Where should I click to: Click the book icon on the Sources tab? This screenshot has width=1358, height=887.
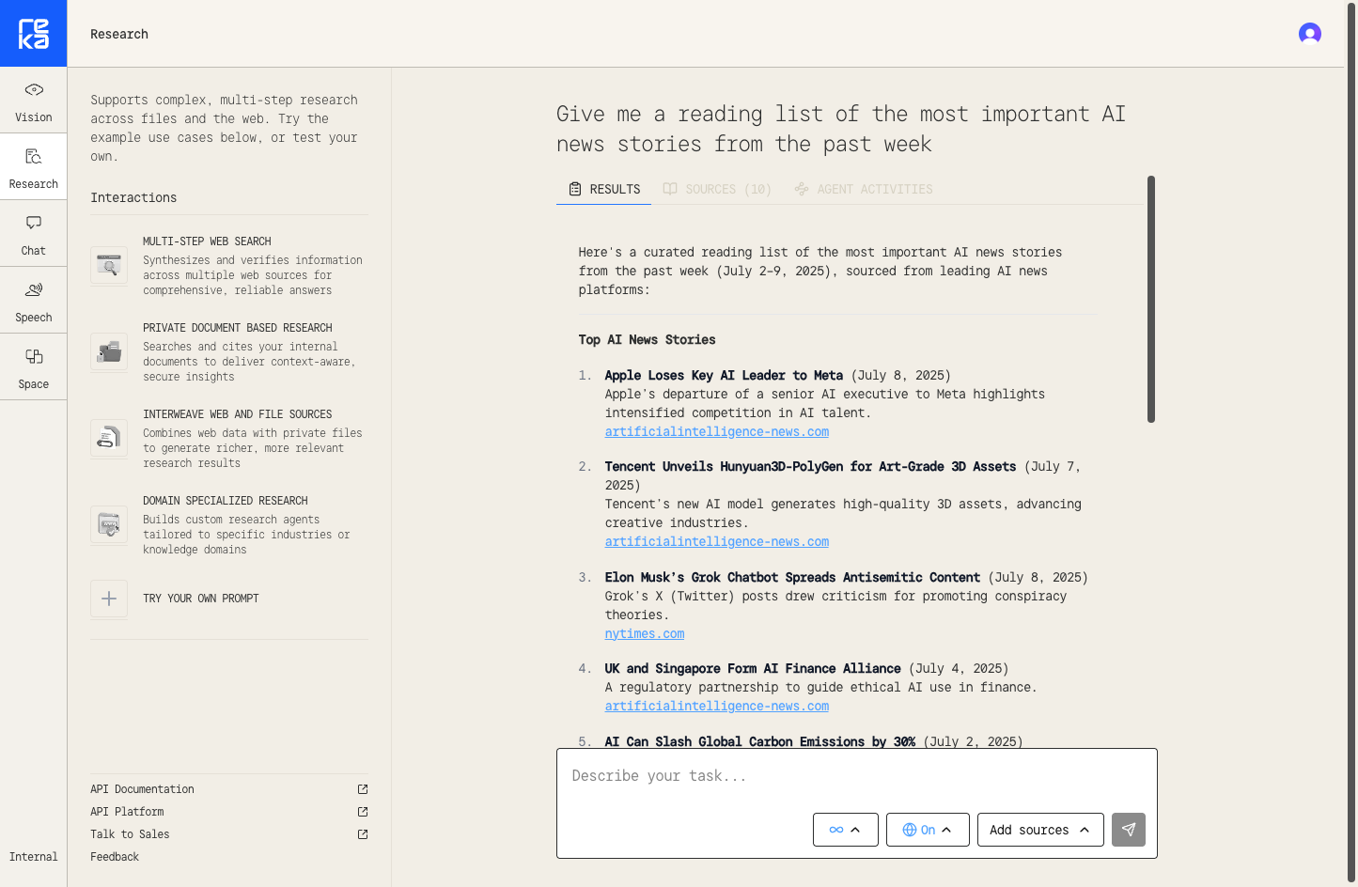670,189
